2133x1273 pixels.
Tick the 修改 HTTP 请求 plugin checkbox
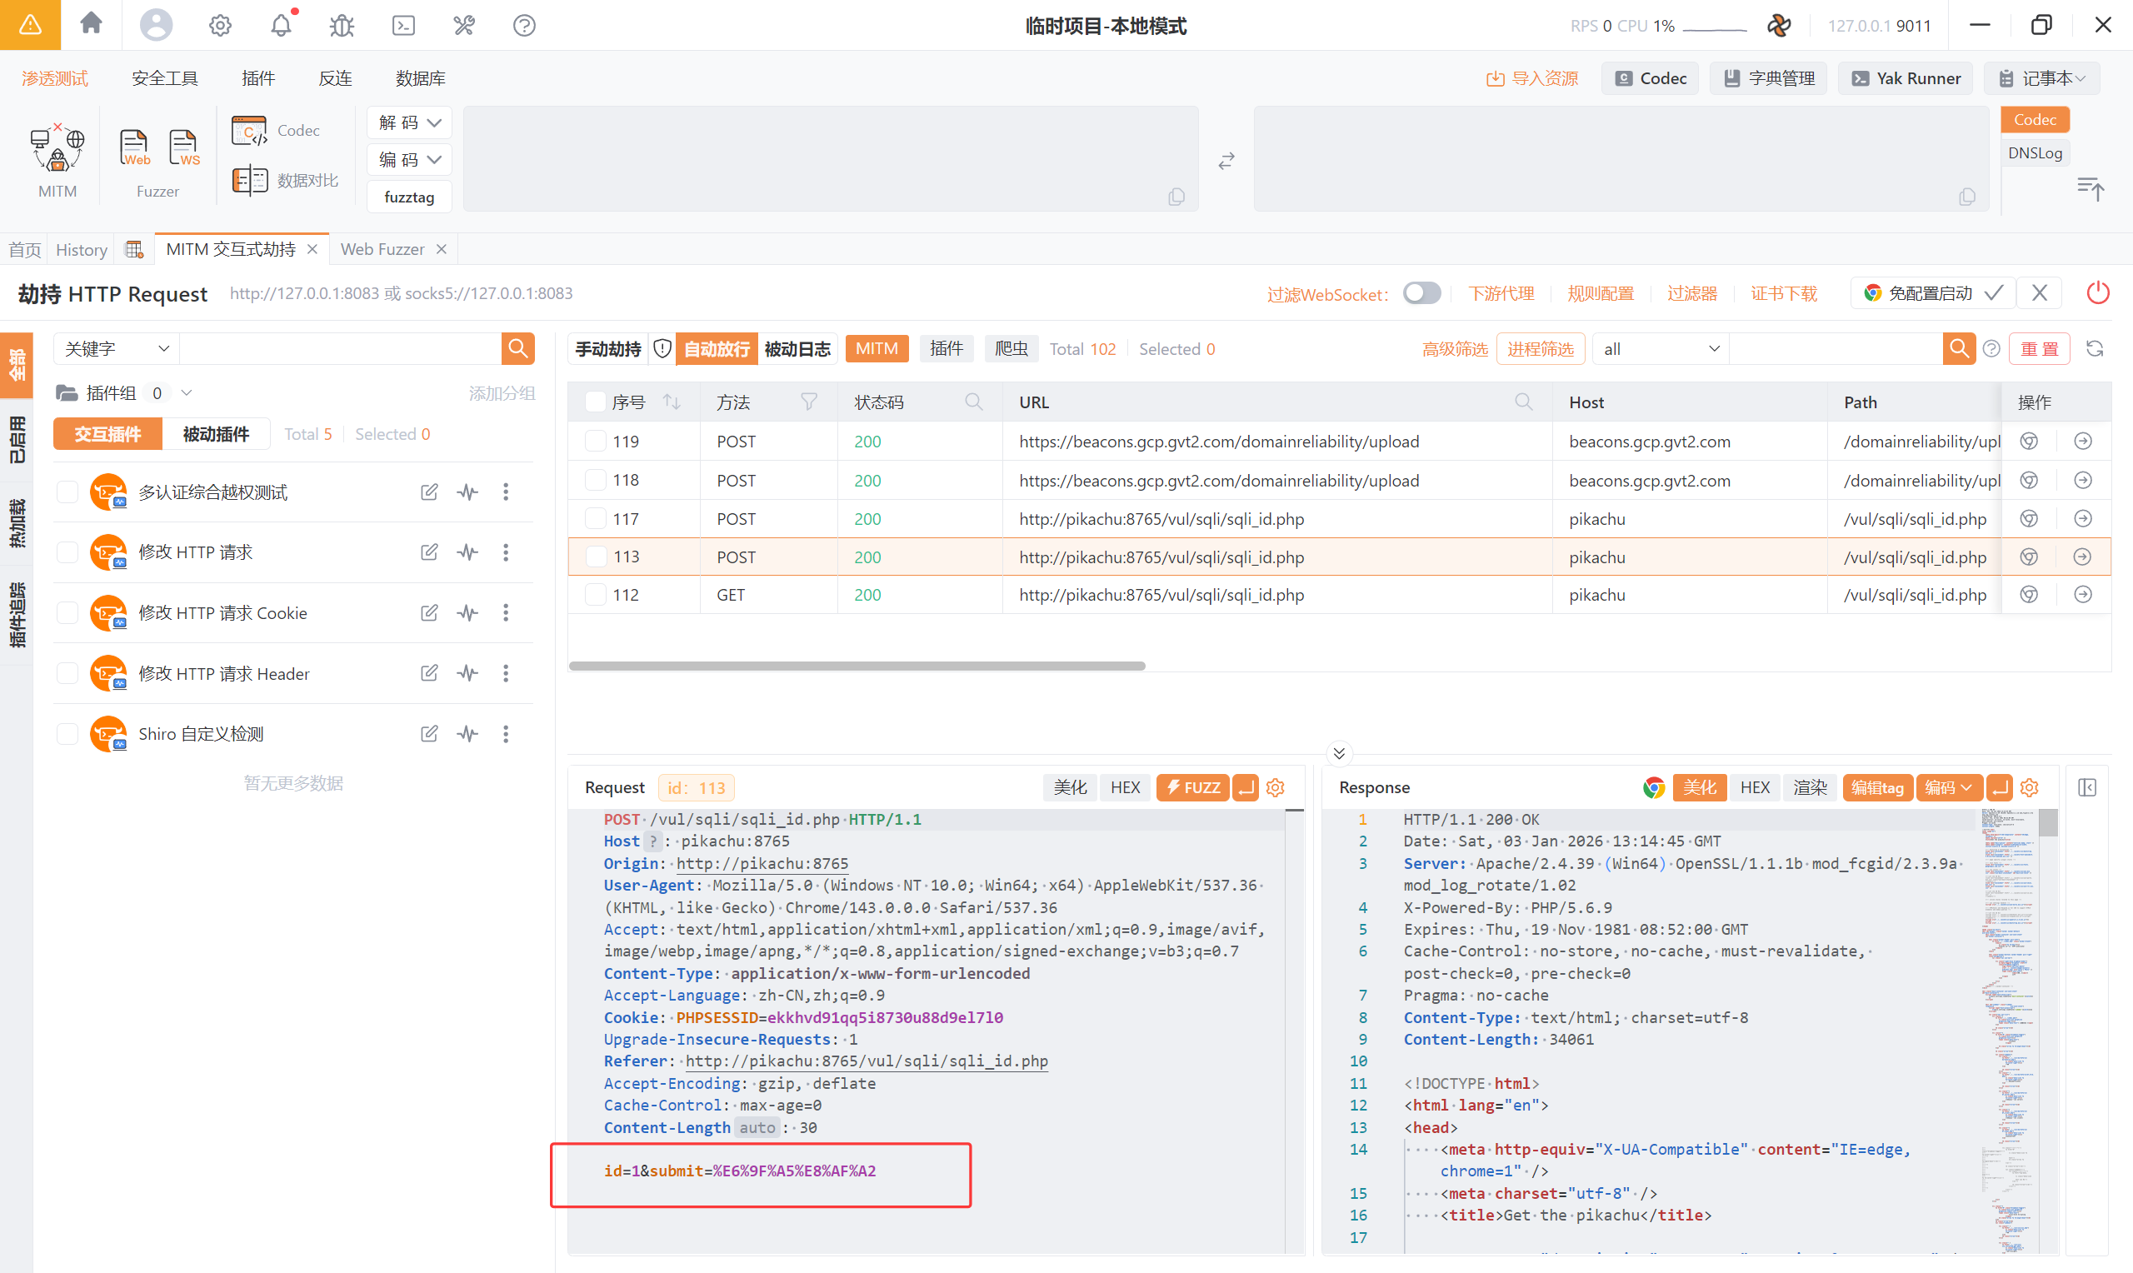tap(67, 552)
